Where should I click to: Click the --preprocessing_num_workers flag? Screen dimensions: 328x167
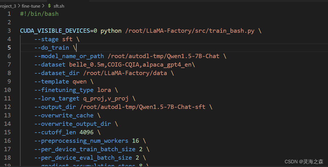pyautogui.click(x=81, y=141)
